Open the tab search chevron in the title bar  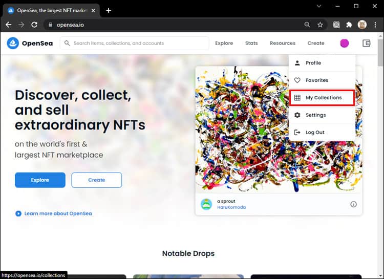click(319, 6)
